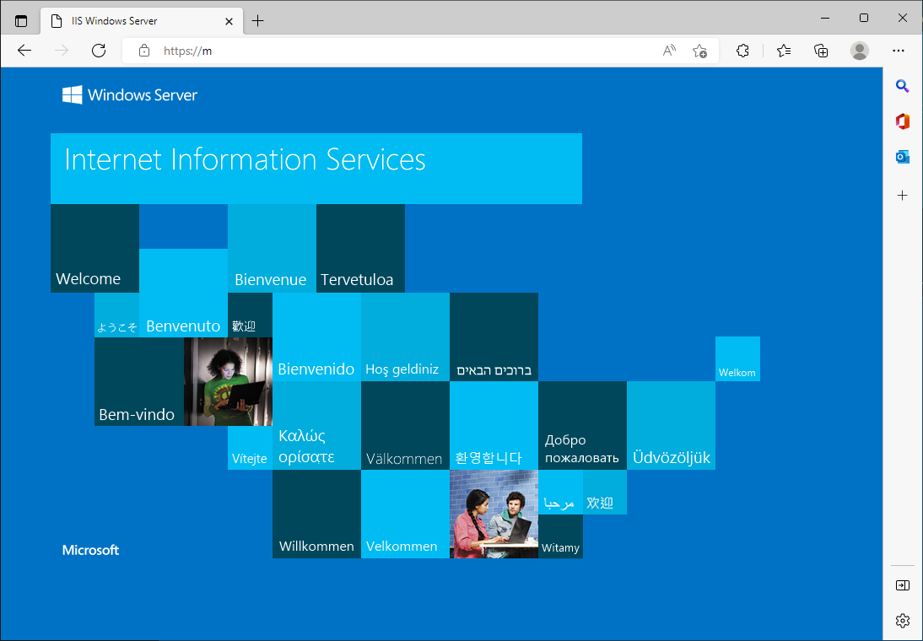Click the Добро пожаловать tile
Viewport: 923px width, 641px height.
point(582,426)
